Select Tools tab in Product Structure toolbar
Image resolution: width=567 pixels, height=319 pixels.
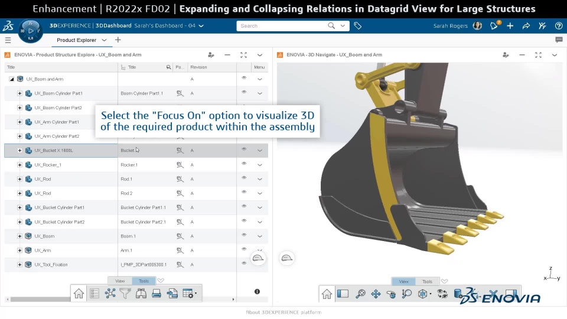[144, 281]
